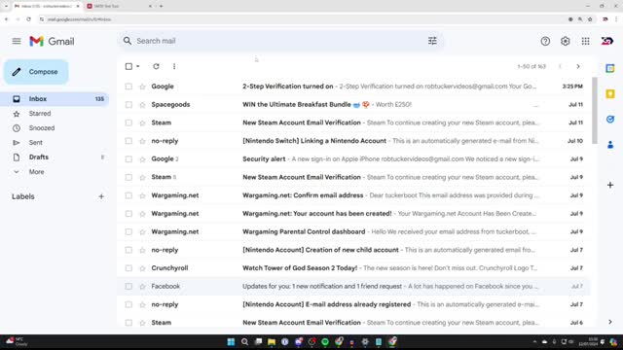Open the Support help icon

[545, 41]
